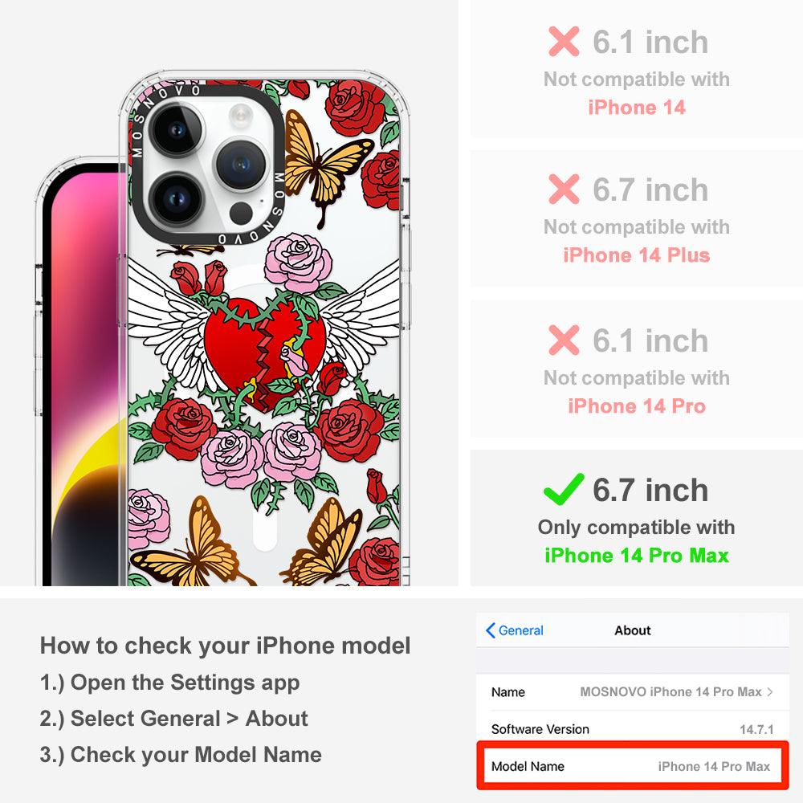Open the MOSNOVO iPhone 14 Pro Max name
803x803 pixels.
(x=671, y=692)
